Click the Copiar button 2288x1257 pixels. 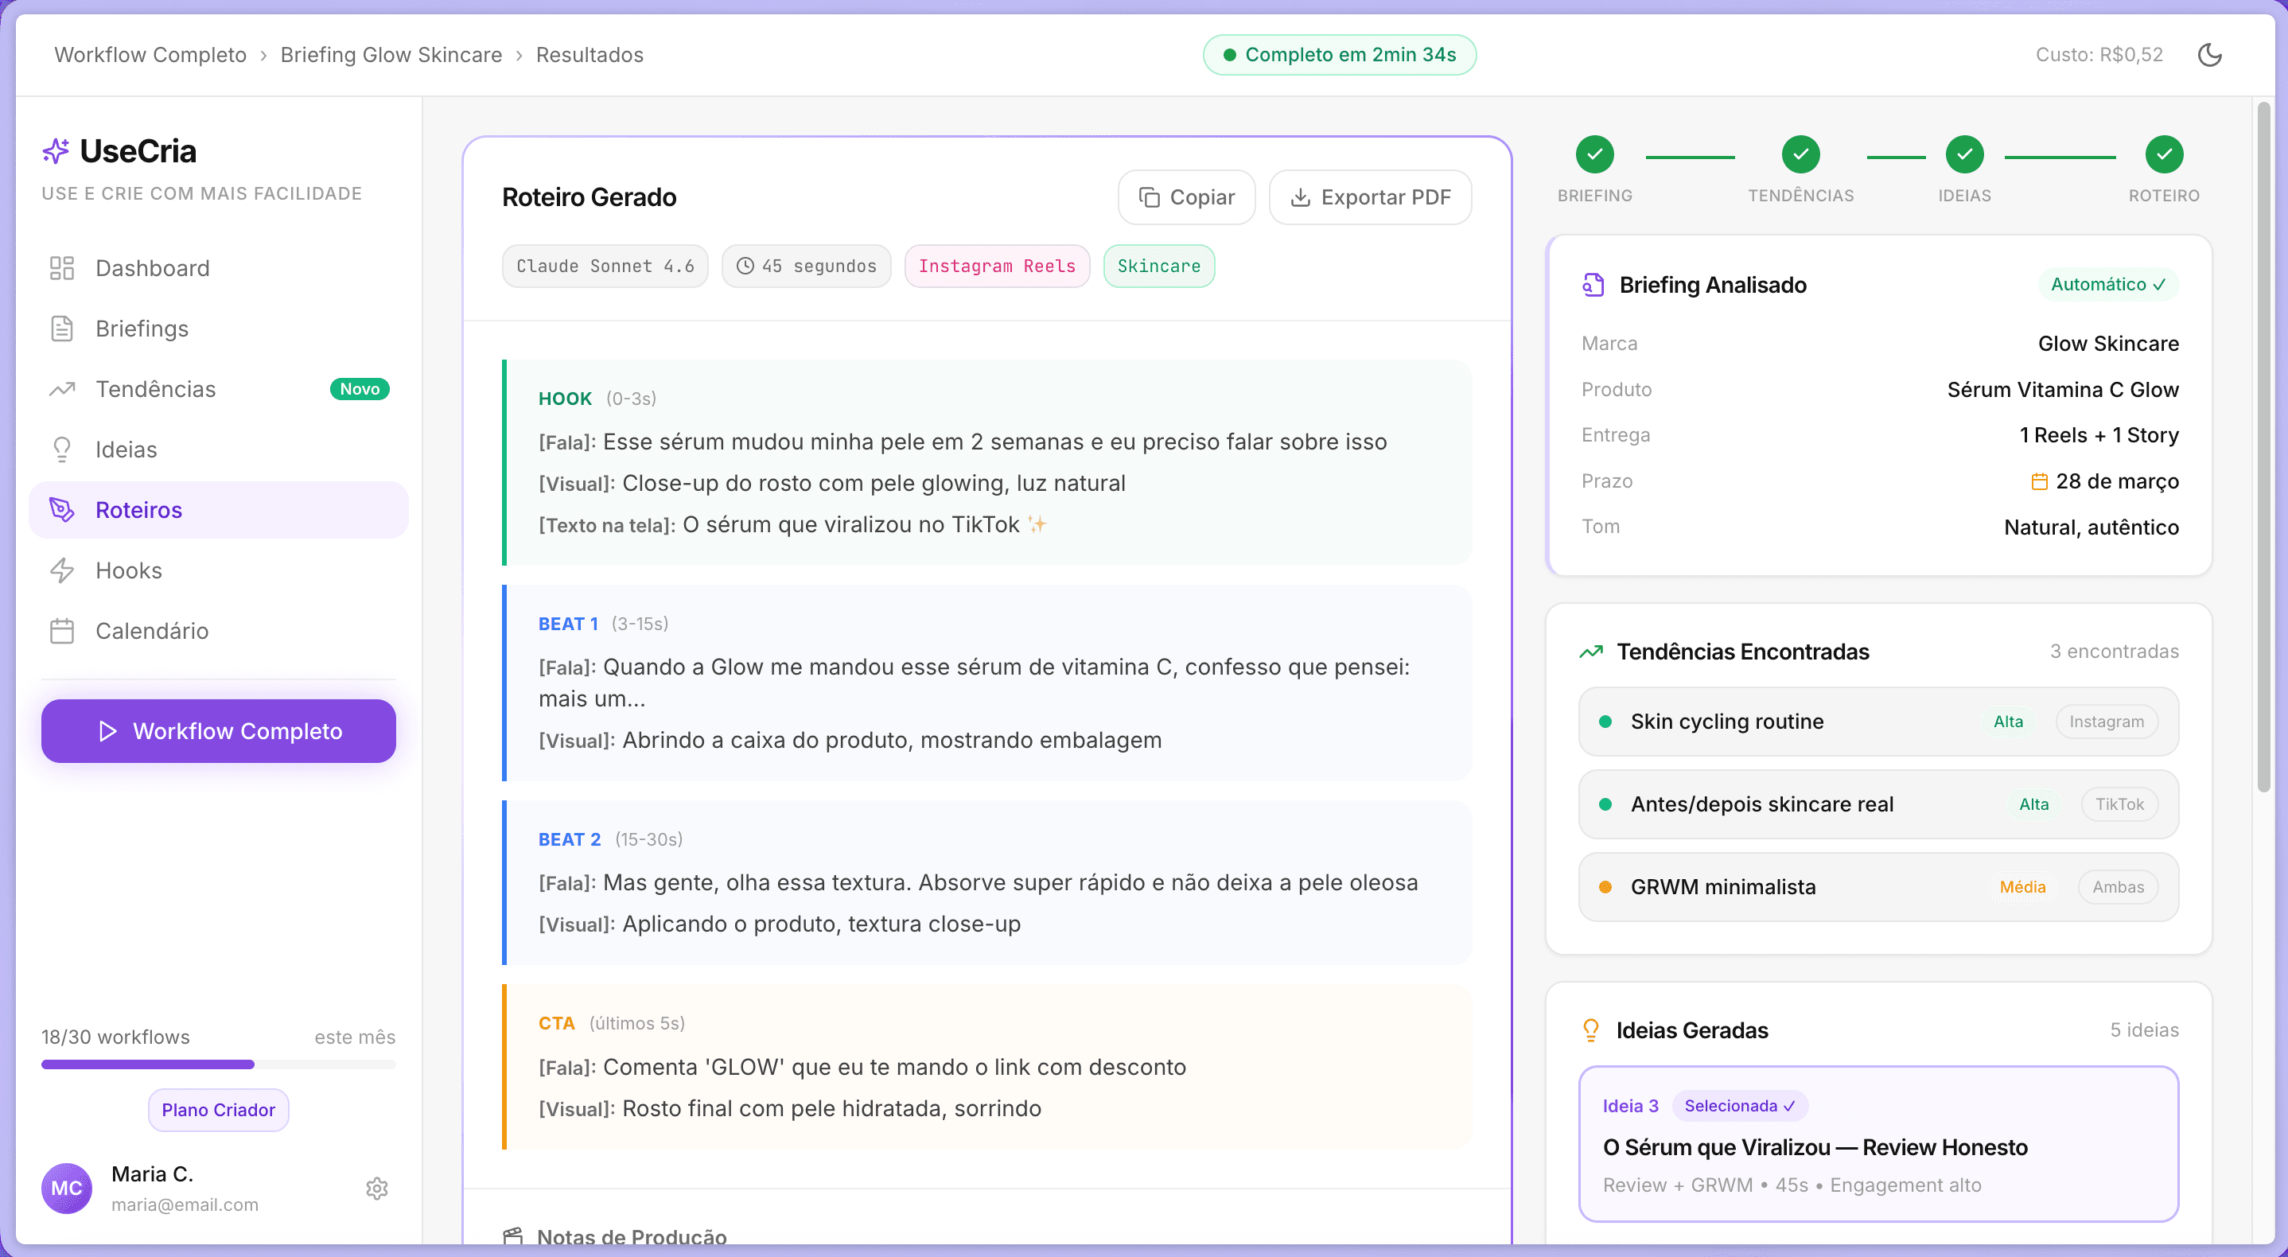(1187, 197)
